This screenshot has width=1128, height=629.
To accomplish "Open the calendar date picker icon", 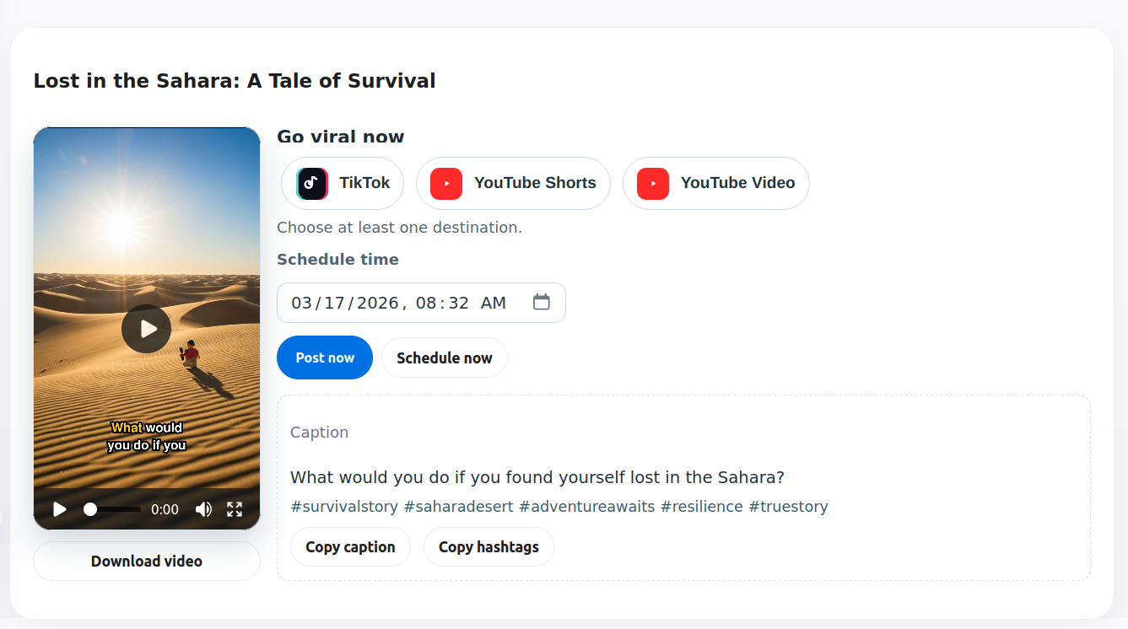I will [541, 302].
